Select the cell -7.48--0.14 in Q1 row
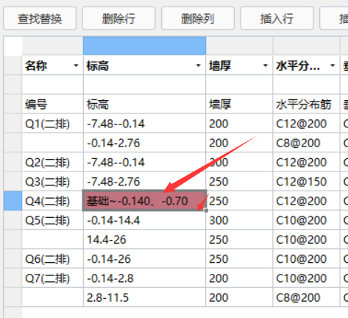 pyautogui.click(x=144, y=124)
